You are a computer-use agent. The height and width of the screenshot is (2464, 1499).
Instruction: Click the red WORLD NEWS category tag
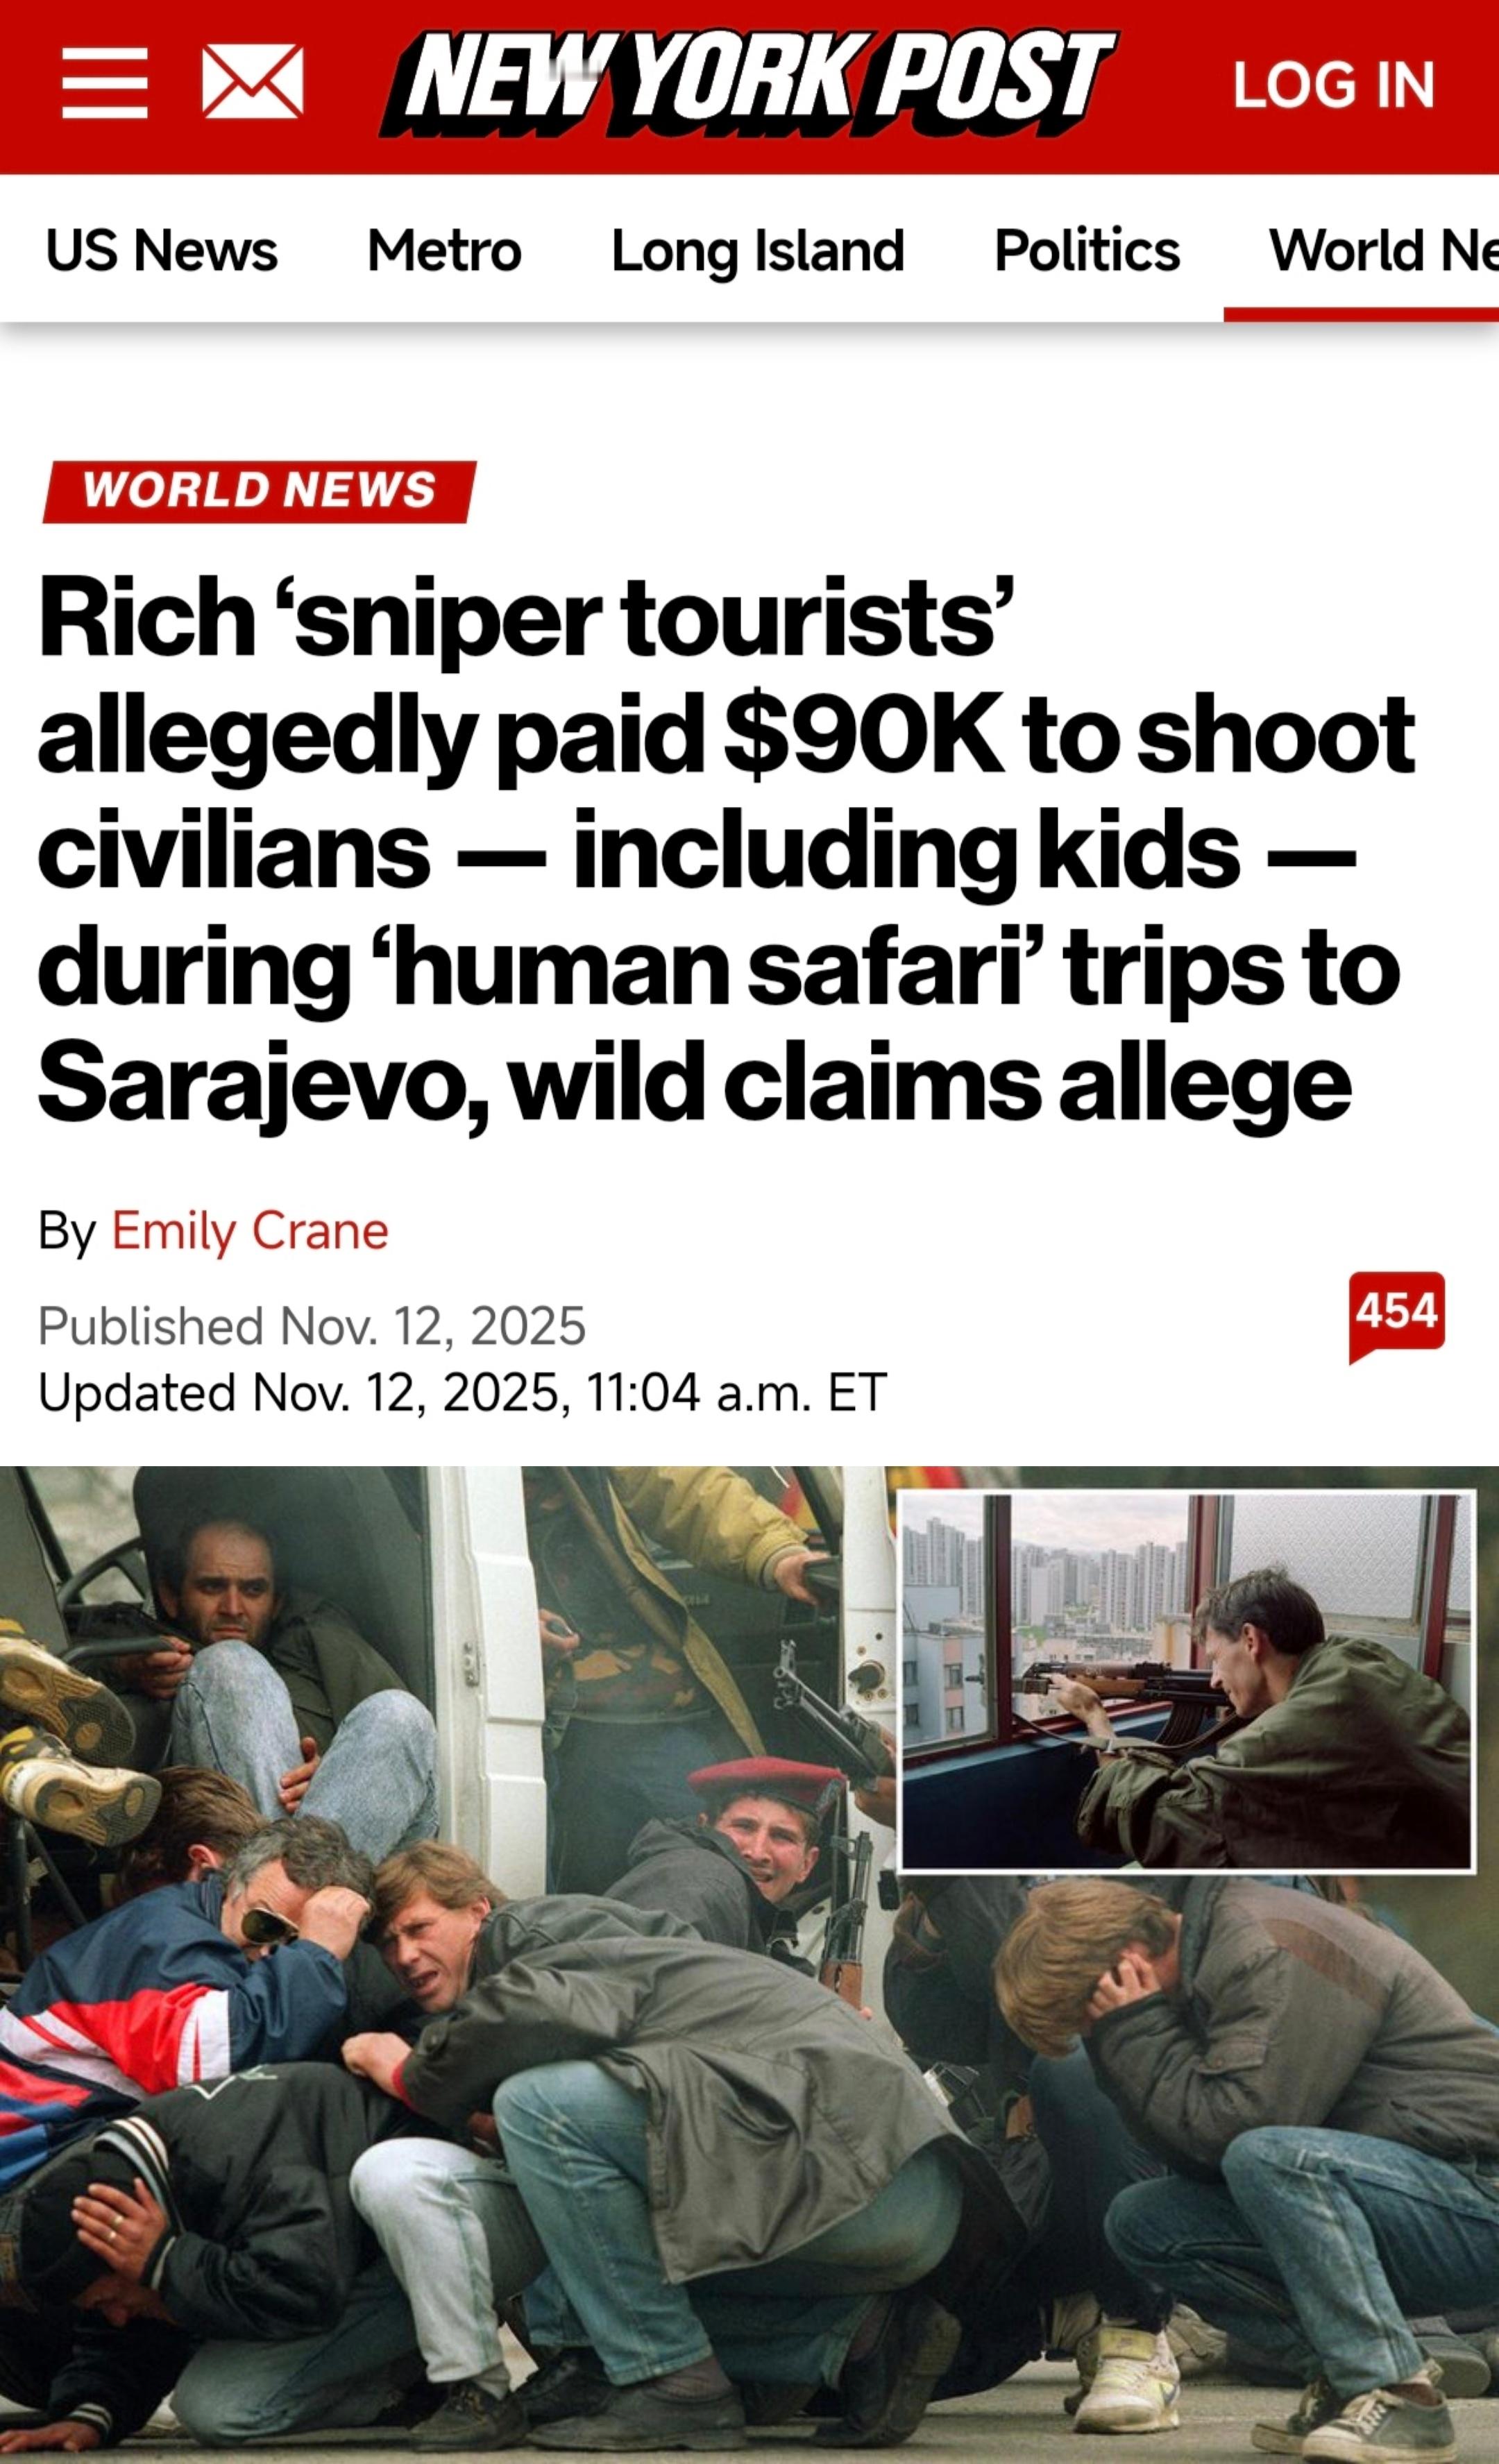point(259,491)
